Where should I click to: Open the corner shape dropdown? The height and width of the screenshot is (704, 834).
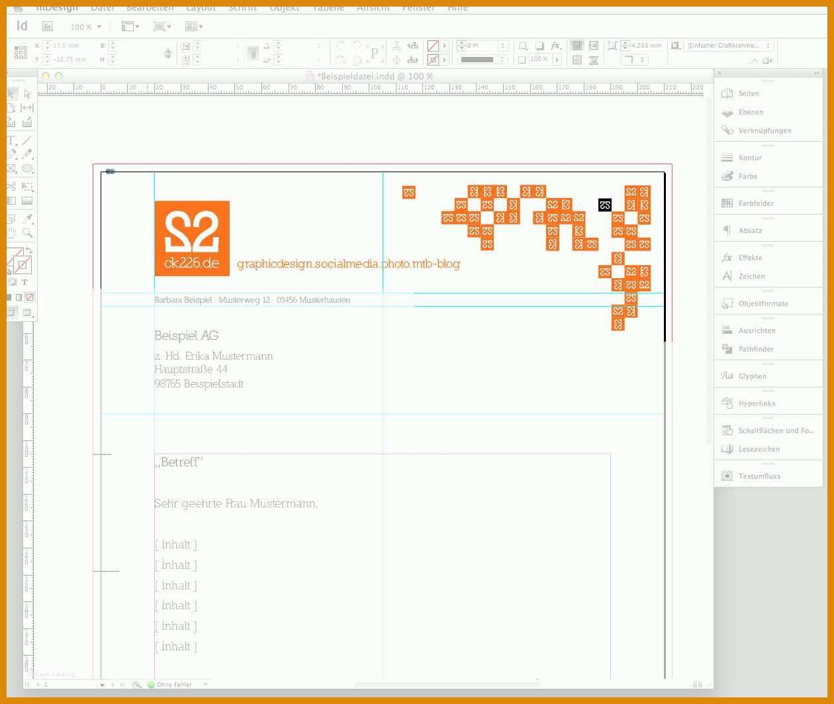coord(635,60)
